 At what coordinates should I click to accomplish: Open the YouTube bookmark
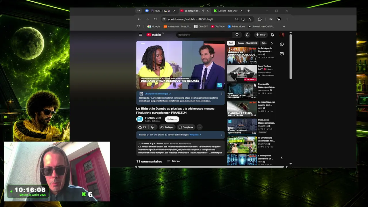tap(218, 26)
